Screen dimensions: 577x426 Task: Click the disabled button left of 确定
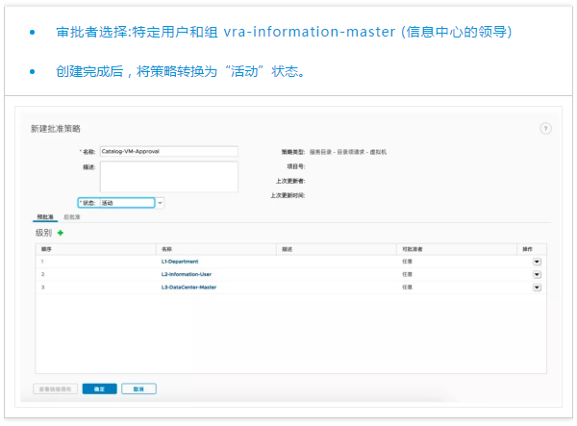tap(56, 388)
